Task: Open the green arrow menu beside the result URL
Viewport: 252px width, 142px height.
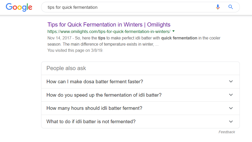Action: 173,31
